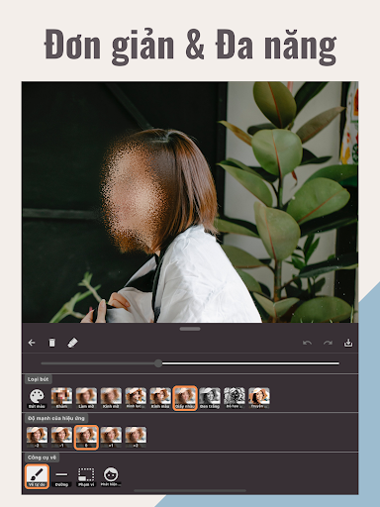Select the face detection drawing tool

[111, 476]
